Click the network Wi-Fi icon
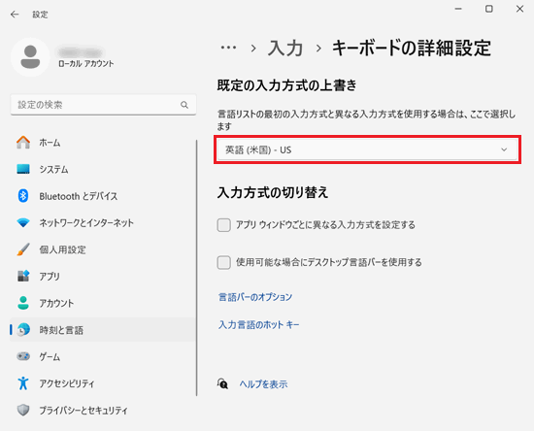534x431 pixels. click(23, 222)
